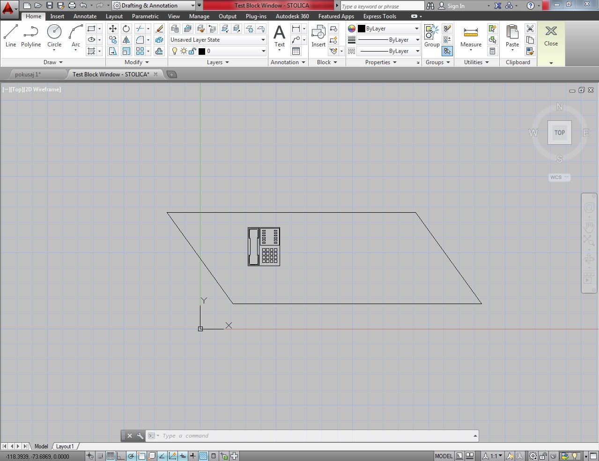This screenshot has height=461, width=599.
Task: Open the Annotate ribbon tab
Action: [x=85, y=16]
